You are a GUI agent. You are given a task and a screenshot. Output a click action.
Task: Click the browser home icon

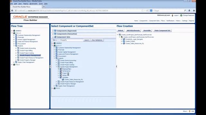(x=194, y=11)
